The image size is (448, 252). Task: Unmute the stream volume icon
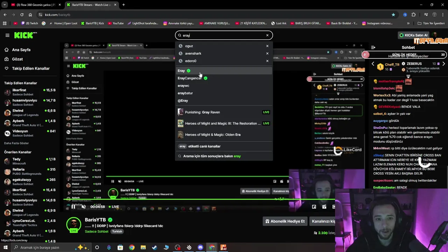click(84, 207)
